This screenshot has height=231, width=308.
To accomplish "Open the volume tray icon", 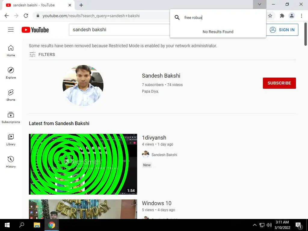I will coord(269,225).
